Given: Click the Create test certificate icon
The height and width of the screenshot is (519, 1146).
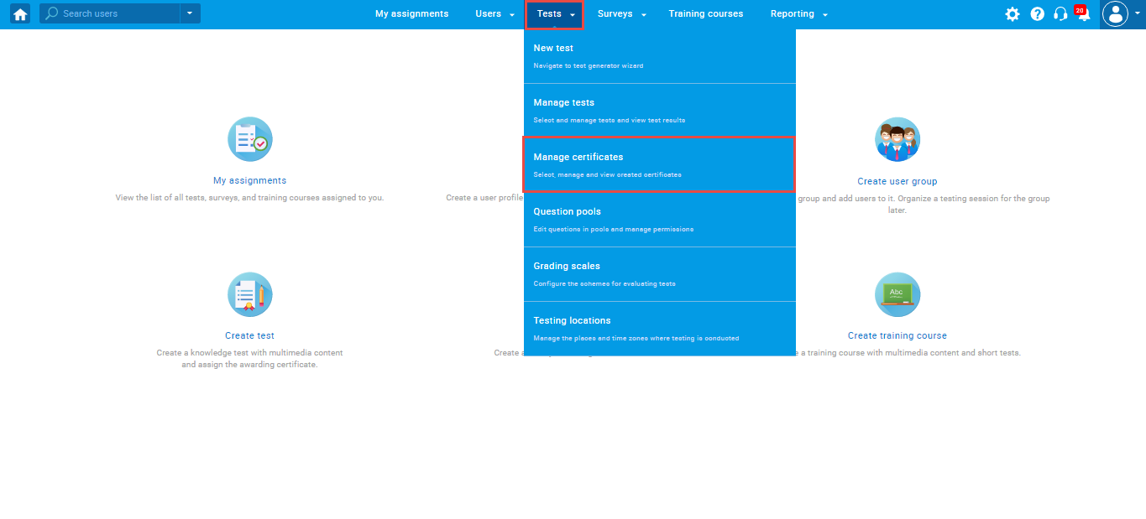Looking at the screenshot, I should point(250,294).
